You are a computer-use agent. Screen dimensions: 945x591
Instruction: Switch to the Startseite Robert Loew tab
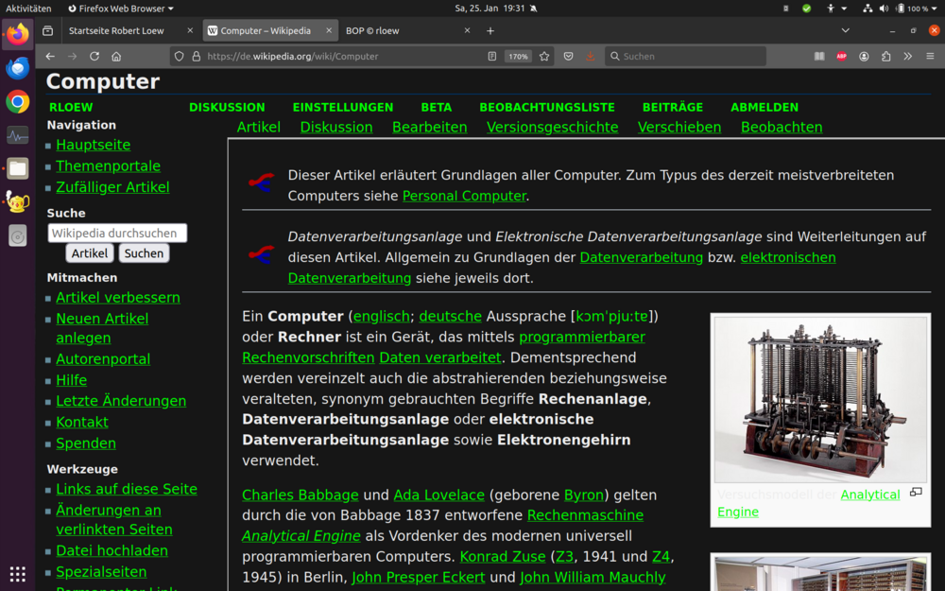tap(116, 30)
